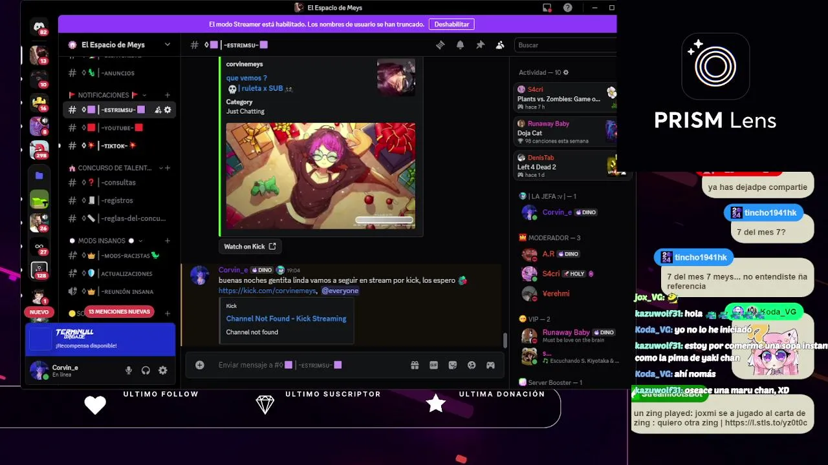The width and height of the screenshot is (828, 465).
Task: Add channel to MODS INSANOS category
Action: tap(168, 241)
